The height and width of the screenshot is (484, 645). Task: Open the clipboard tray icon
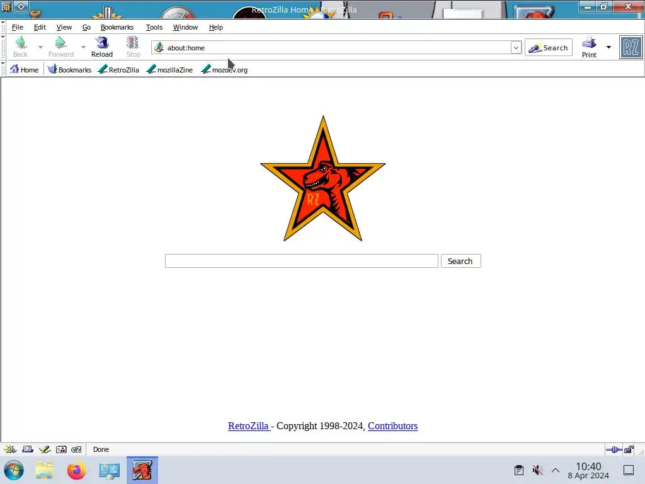(519, 470)
